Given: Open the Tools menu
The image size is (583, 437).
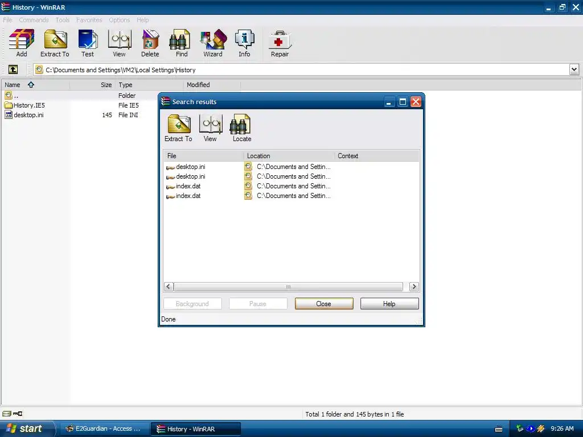Looking at the screenshot, I should [x=63, y=20].
